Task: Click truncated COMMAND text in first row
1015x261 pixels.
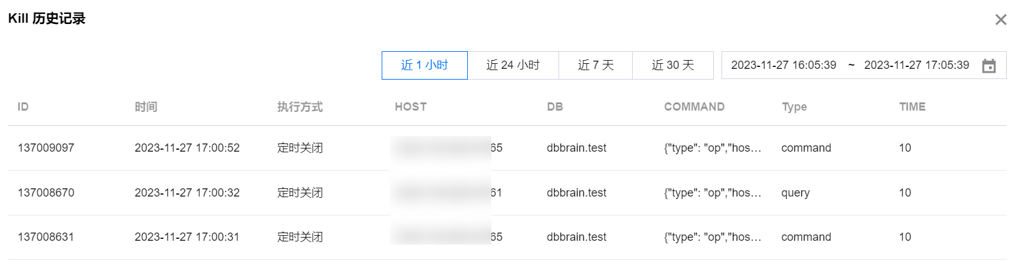Action: point(713,148)
